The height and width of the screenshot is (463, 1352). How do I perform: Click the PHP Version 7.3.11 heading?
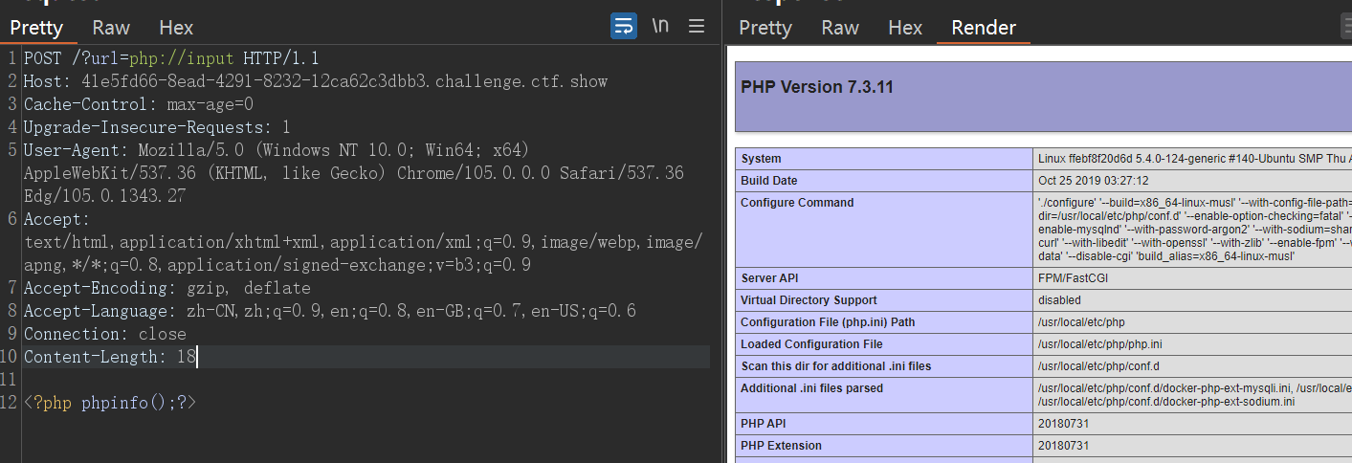point(817,87)
